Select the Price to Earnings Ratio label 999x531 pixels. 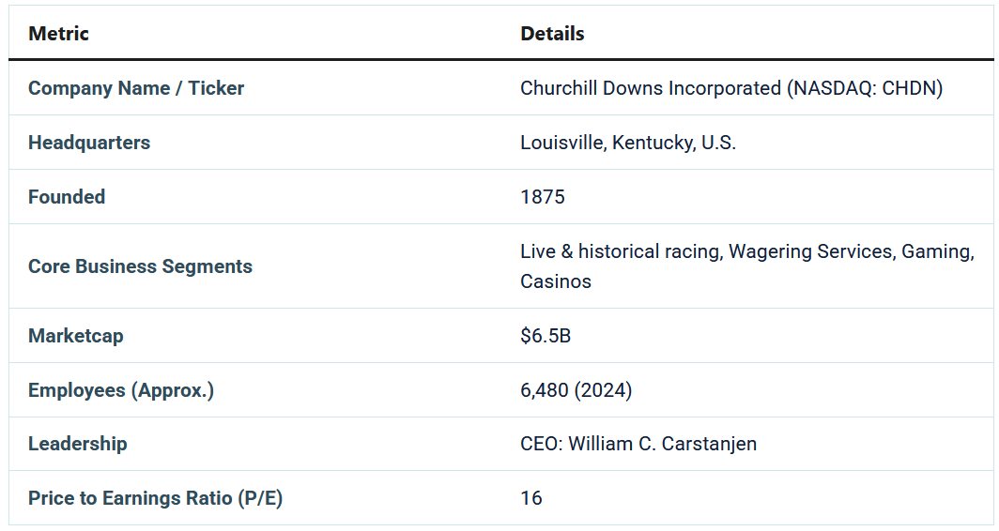point(155,498)
